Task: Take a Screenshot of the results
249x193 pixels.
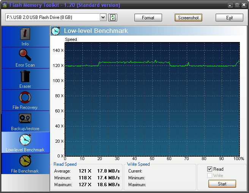Action: (188, 17)
